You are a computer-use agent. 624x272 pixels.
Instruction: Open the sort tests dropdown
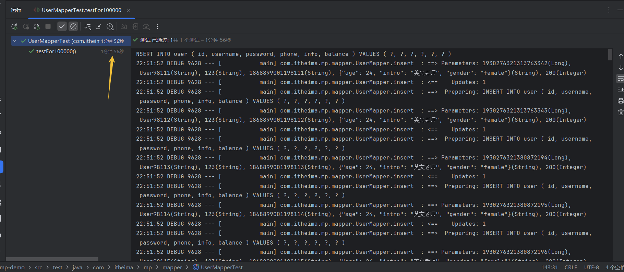87,26
